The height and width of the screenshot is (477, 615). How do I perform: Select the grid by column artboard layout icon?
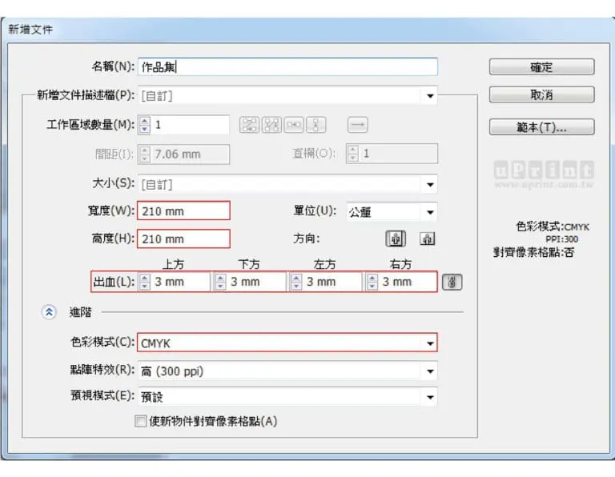click(272, 125)
